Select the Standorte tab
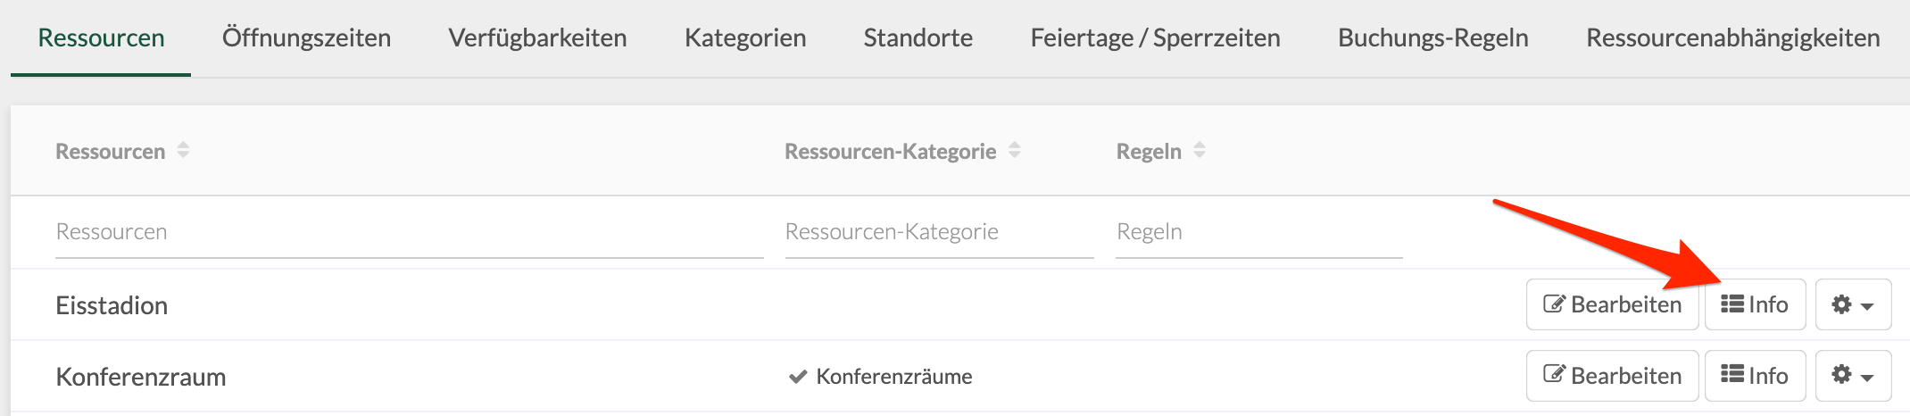Screen dimensions: 1910x416 click(918, 37)
